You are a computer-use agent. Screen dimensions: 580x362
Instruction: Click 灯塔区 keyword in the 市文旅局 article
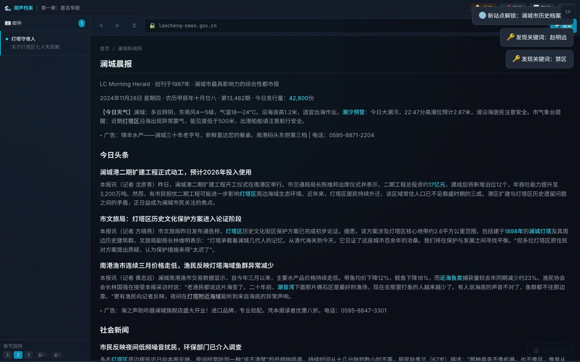click(234, 231)
